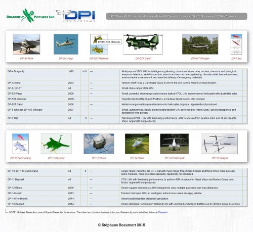Click the DP-5XT Gator caption link

coord(143,59)
